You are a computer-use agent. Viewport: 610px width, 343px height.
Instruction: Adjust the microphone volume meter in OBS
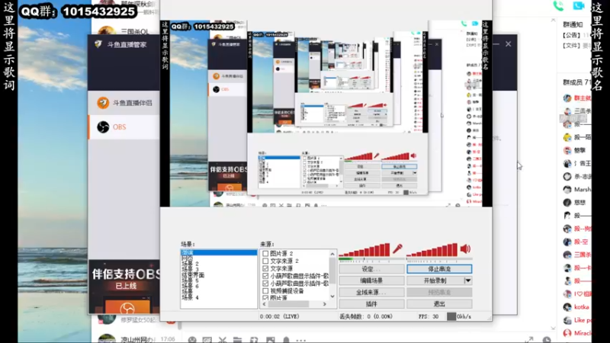coord(364,250)
